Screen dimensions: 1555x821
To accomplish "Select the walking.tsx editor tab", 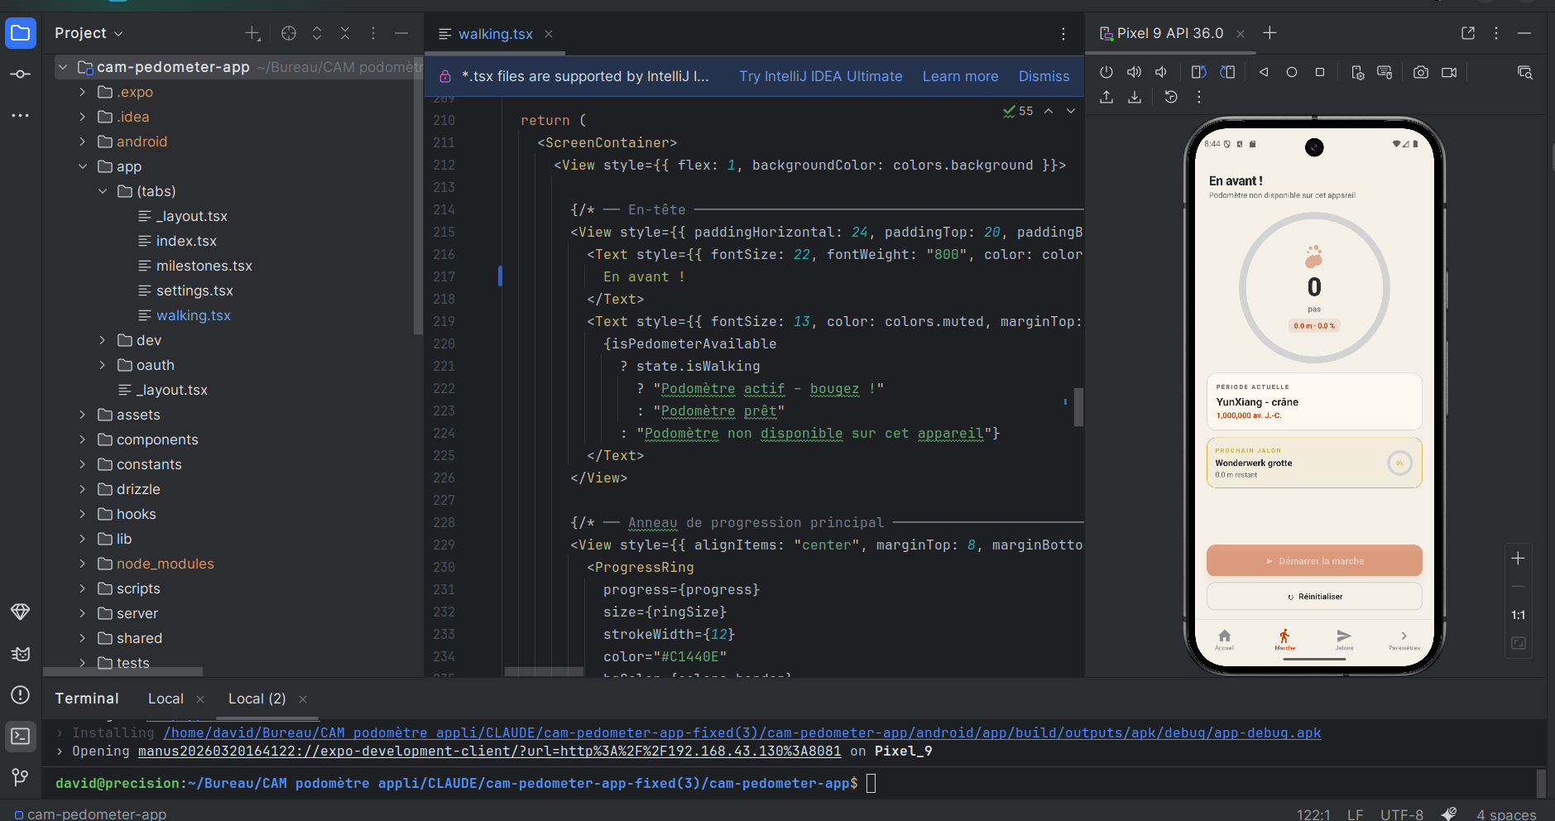I will tap(495, 34).
